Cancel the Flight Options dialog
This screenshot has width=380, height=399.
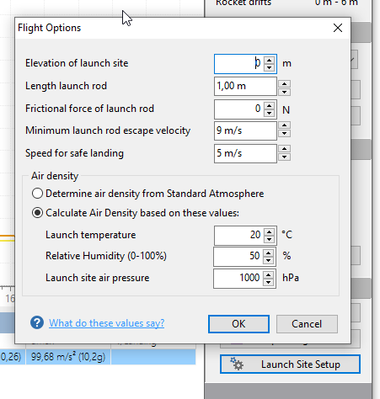tap(307, 324)
